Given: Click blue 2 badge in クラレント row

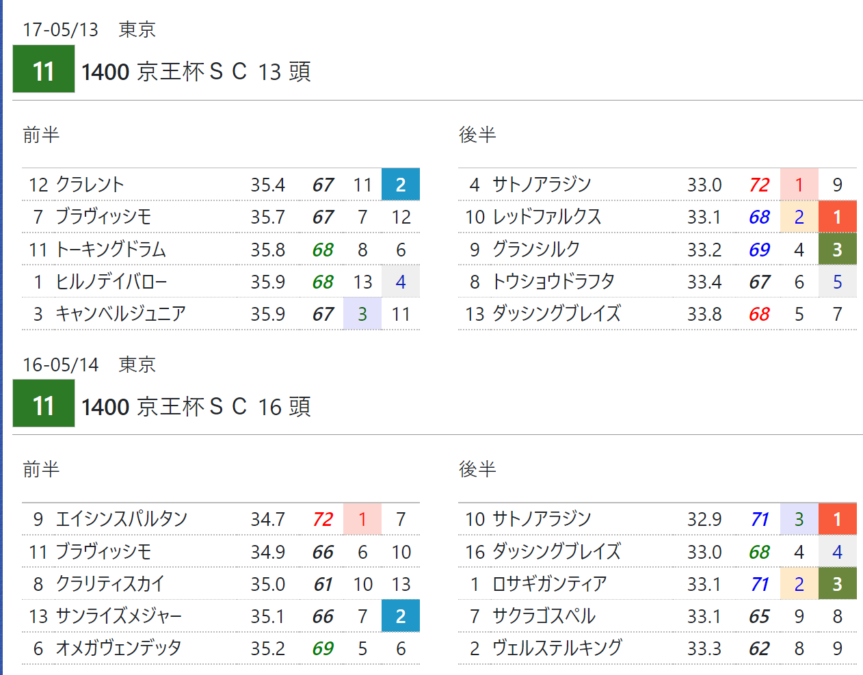Looking at the screenshot, I should (400, 185).
